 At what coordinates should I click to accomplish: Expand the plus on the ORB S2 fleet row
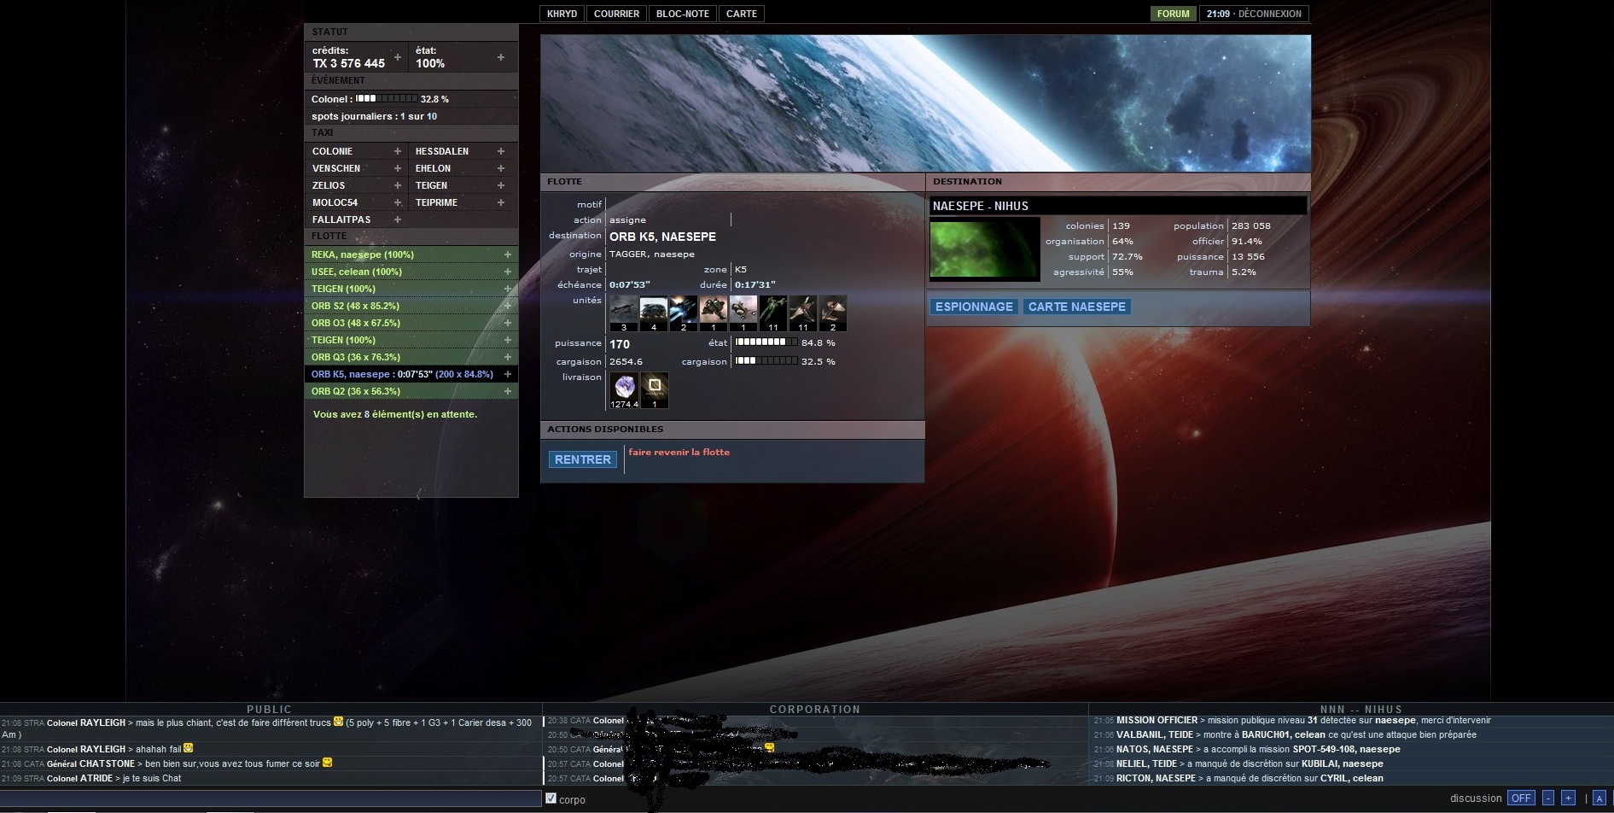tap(508, 306)
